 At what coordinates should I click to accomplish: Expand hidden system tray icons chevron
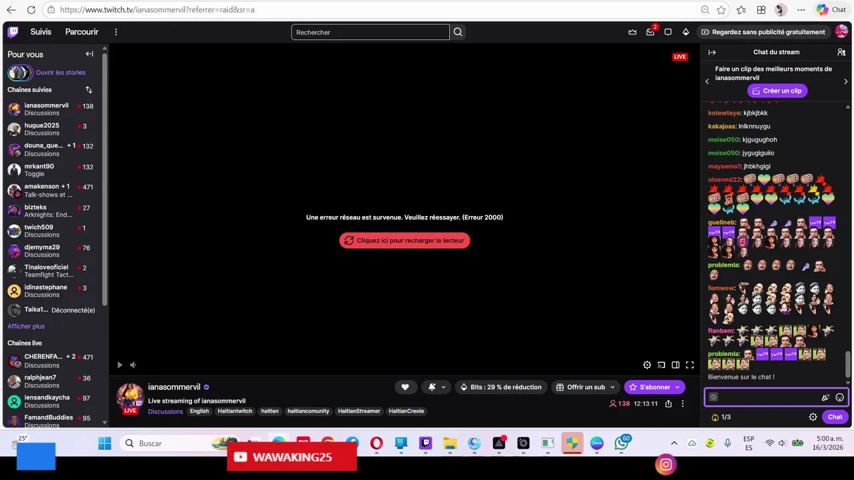pyautogui.click(x=674, y=443)
